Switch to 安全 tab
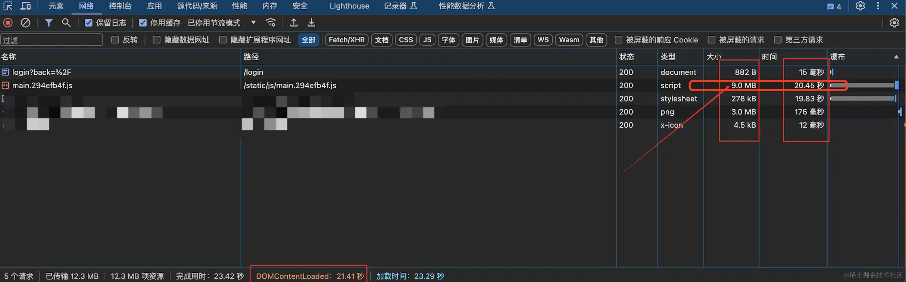 tap(300, 6)
